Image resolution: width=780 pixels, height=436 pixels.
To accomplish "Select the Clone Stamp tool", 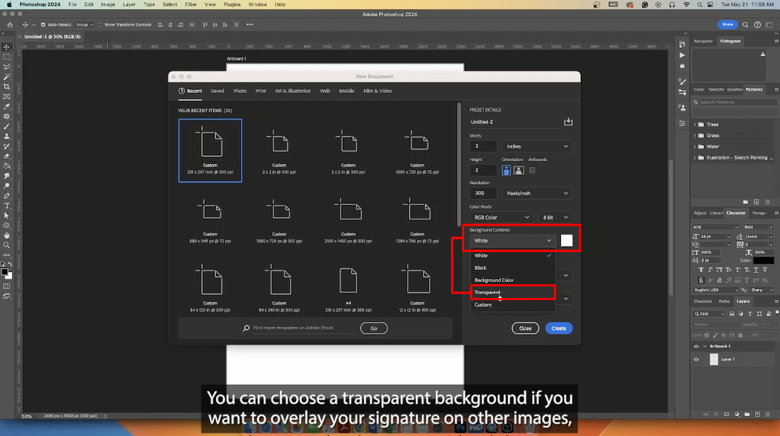I will point(6,136).
